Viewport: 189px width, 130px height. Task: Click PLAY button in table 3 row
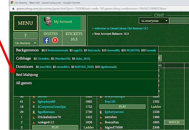pos(55,127)
